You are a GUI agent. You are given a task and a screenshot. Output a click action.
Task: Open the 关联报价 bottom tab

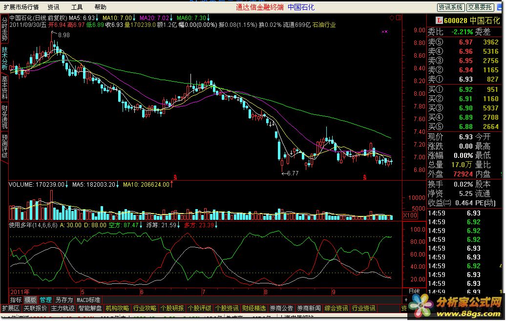(35, 308)
